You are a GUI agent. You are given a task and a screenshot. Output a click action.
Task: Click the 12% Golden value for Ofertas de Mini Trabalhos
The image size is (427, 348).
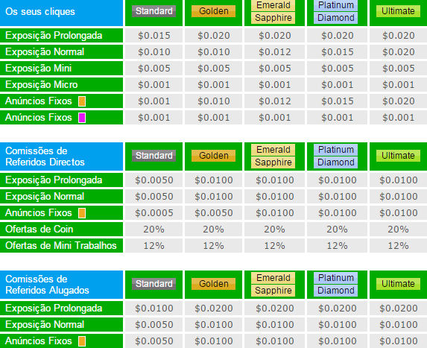(x=213, y=246)
